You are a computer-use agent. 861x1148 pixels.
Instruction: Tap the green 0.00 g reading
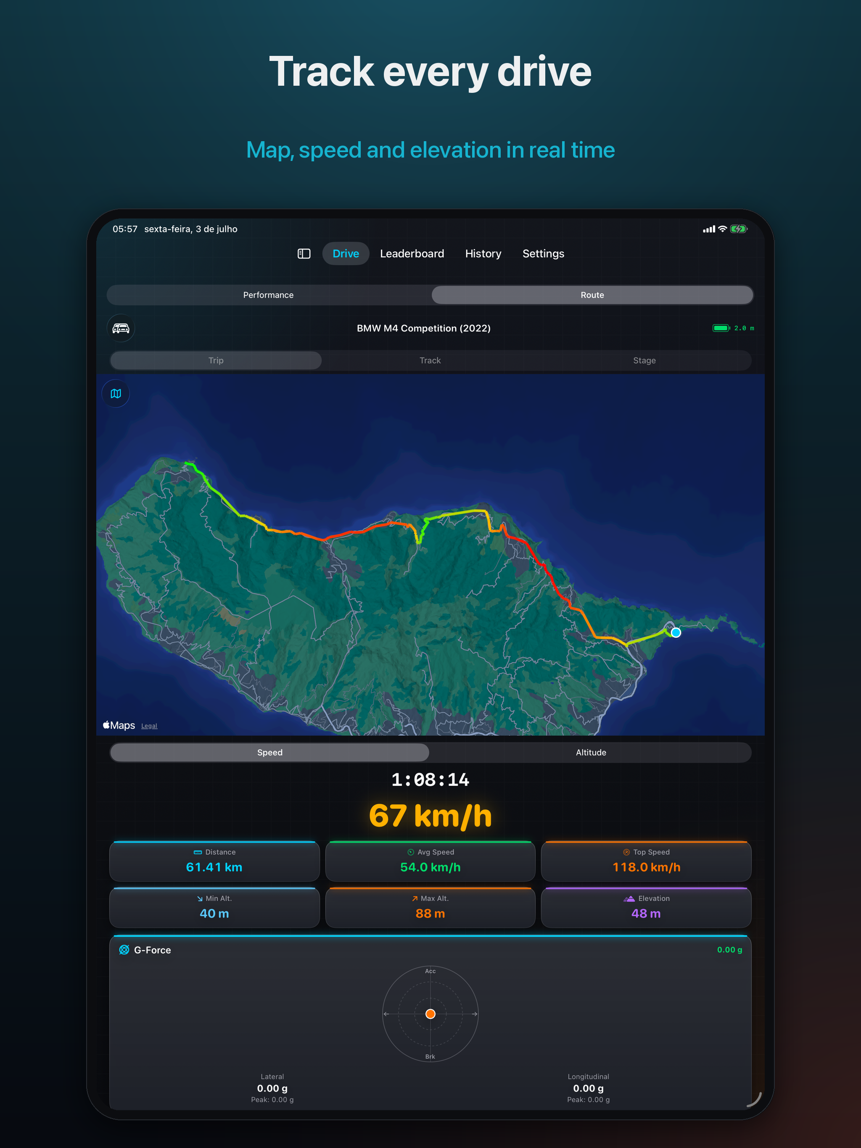(729, 950)
